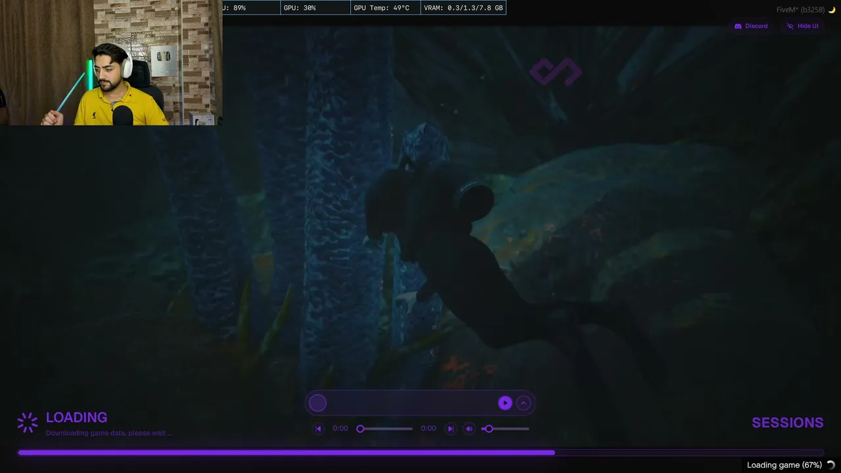Start music playback with the play button
This screenshot has width=841, height=473.
(505, 403)
